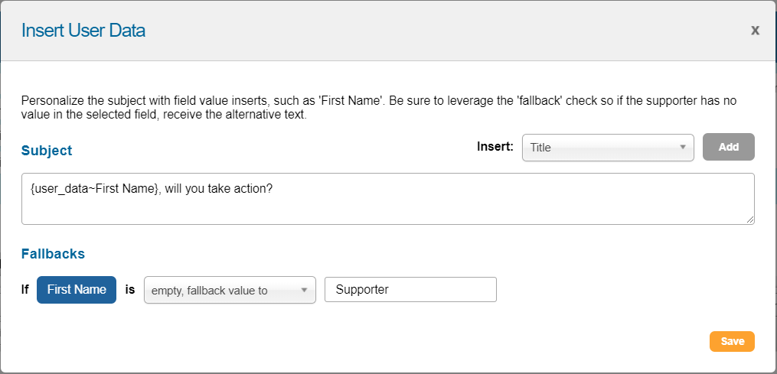This screenshot has height=374, width=777.
Task: Open the Insert field dropdown showing Title
Action: 607,148
